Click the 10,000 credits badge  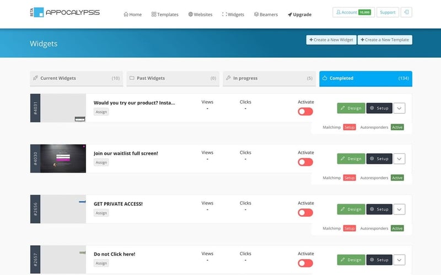[365, 12]
